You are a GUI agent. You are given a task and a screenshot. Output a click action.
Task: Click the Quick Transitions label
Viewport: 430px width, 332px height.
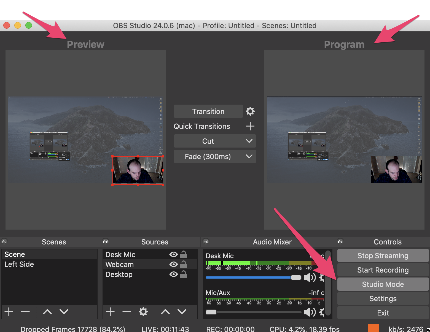point(202,126)
